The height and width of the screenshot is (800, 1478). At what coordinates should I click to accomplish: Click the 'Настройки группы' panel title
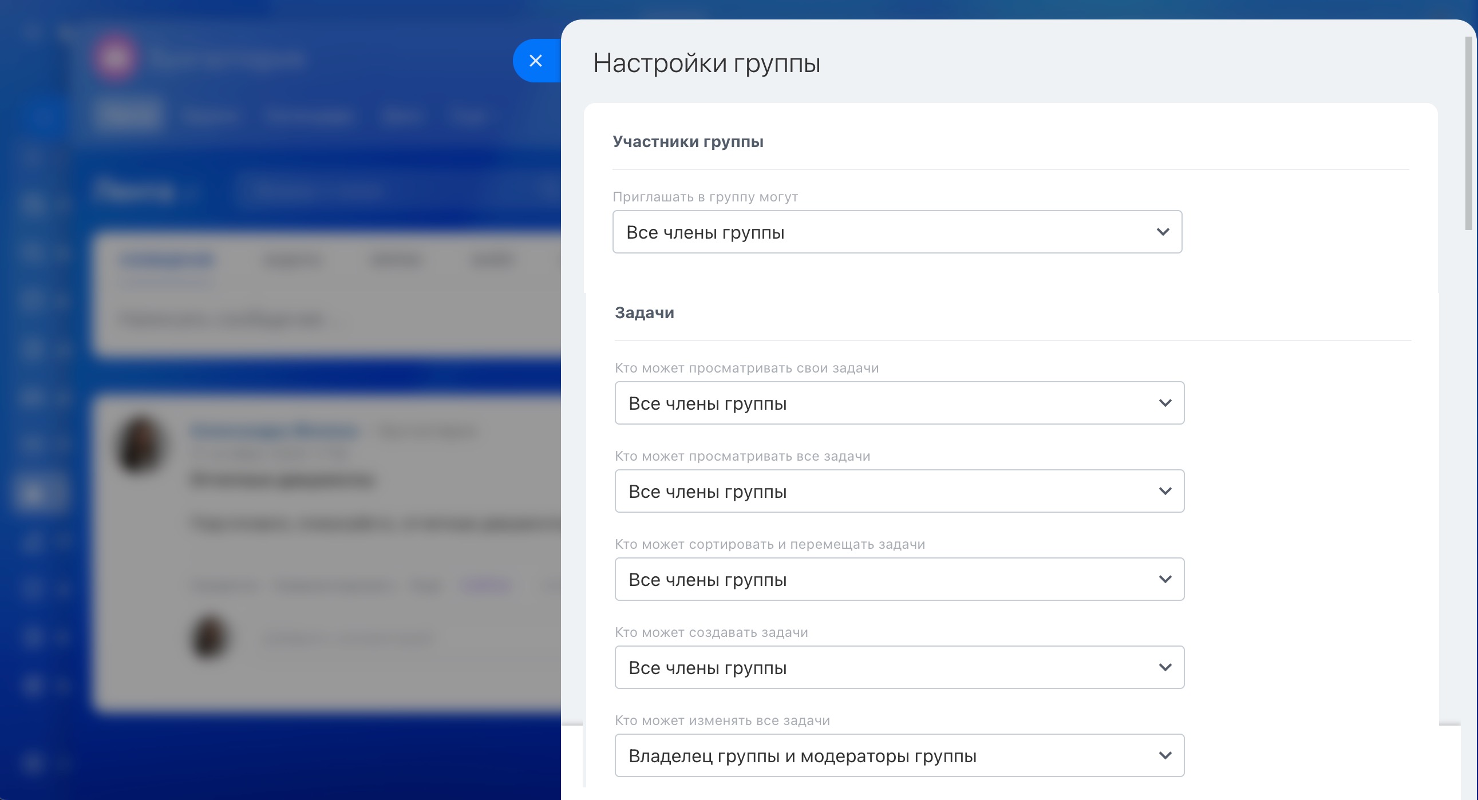tap(706, 63)
